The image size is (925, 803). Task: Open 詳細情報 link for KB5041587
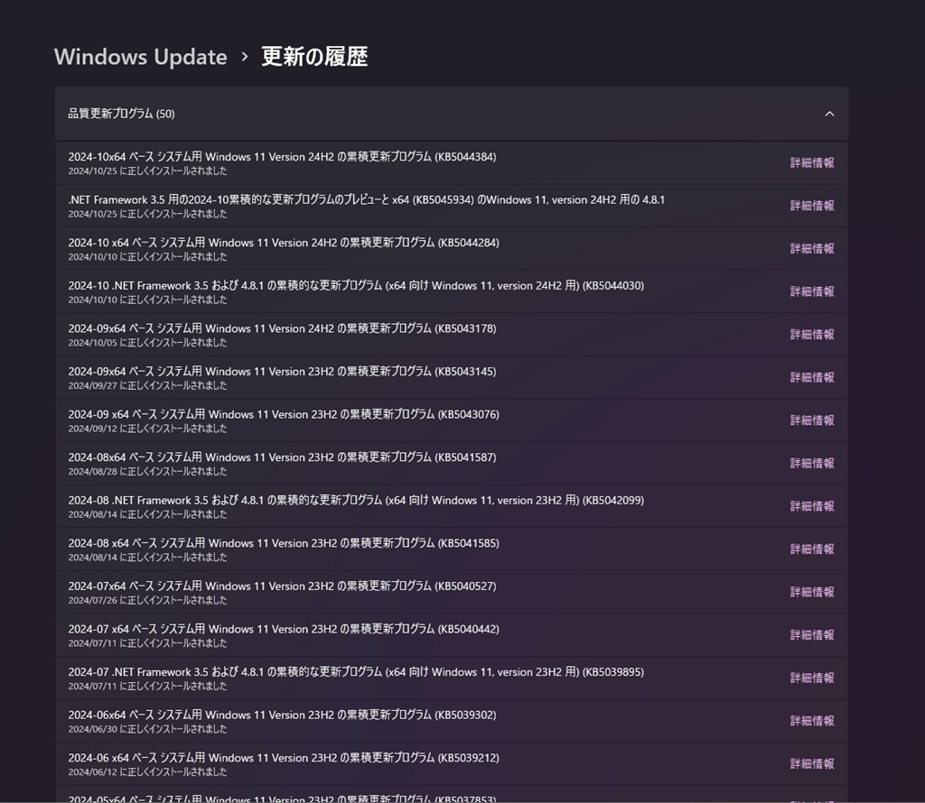pos(811,463)
